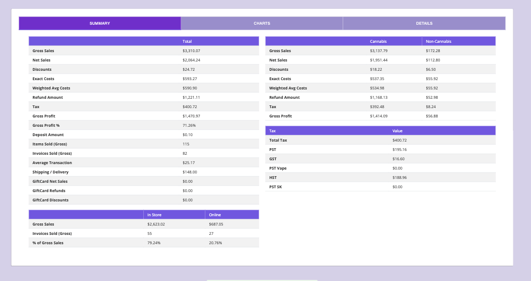Image resolution: width=531 pixels, height=281 pixels.
Task: Click the In Store column header
Action: click(154, 215)
